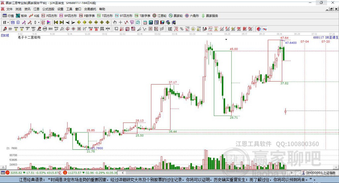Select the Gann fan lines tool

[x=122, y=29]
